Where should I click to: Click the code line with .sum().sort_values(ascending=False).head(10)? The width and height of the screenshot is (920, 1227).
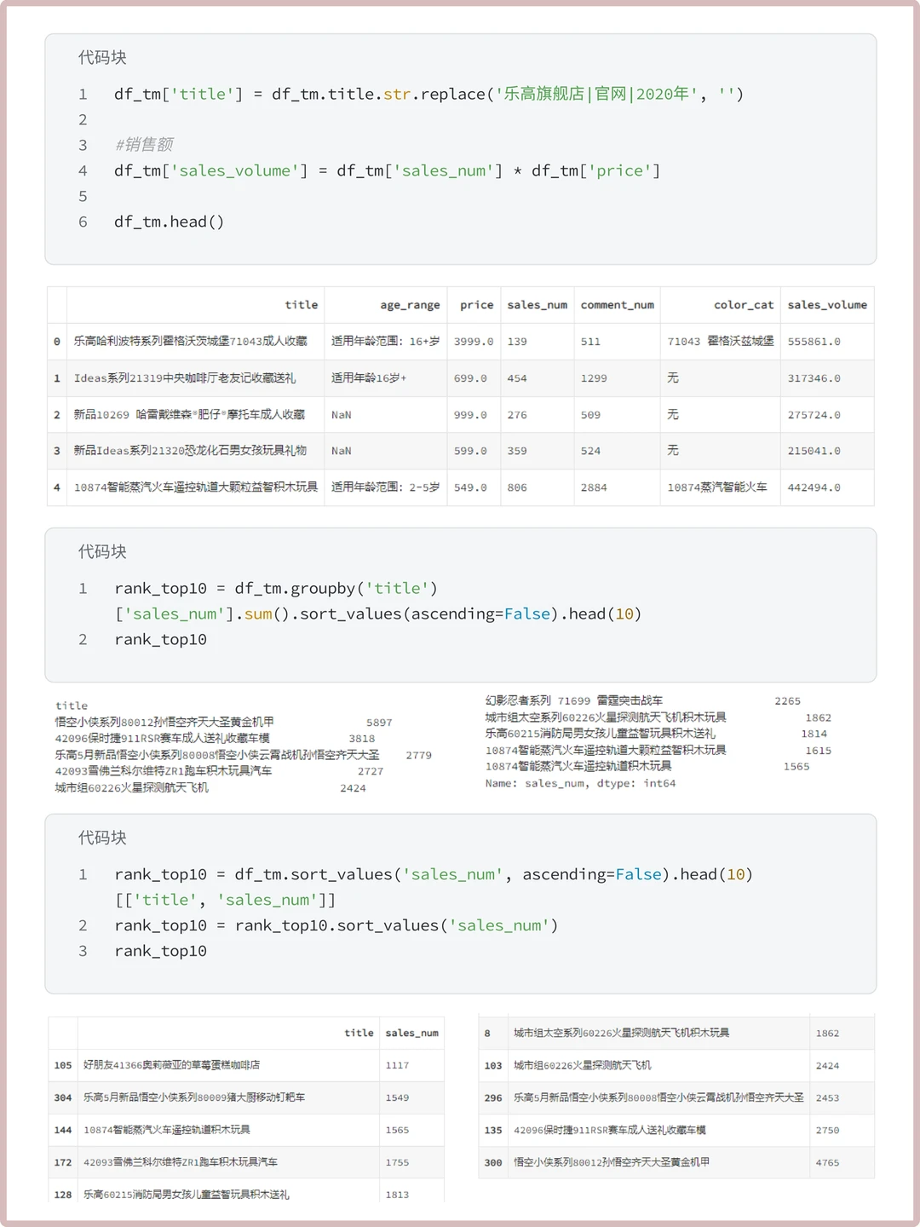378,613
